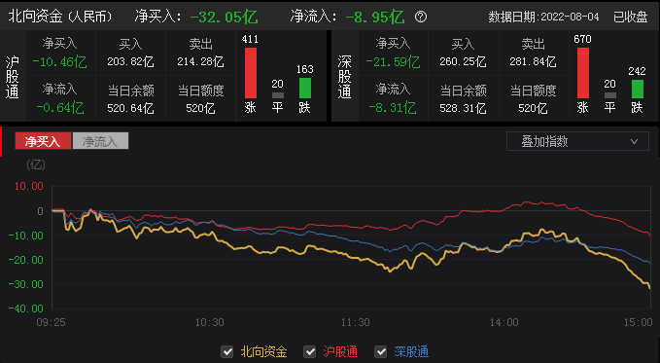
Task: Select the green 跌 bar under 沪股通
Action: point(305,88)
